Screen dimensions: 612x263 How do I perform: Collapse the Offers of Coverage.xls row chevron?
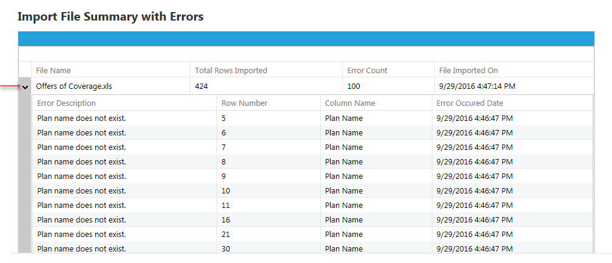pyautogui.click(x=25, y=88)
